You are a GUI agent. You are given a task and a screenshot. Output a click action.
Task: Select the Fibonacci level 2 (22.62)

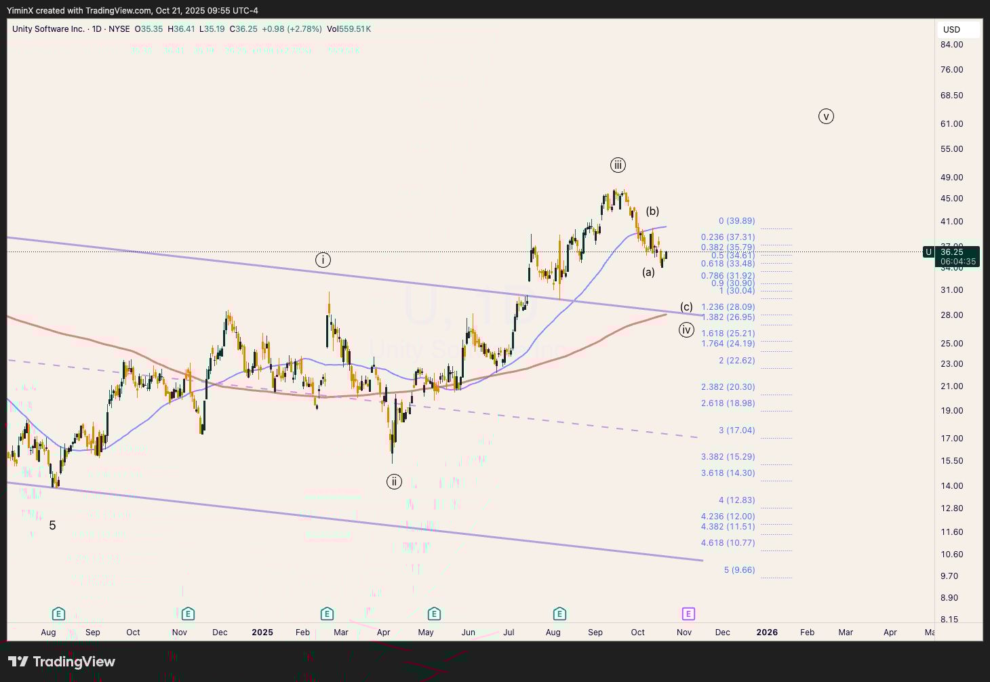736,361
